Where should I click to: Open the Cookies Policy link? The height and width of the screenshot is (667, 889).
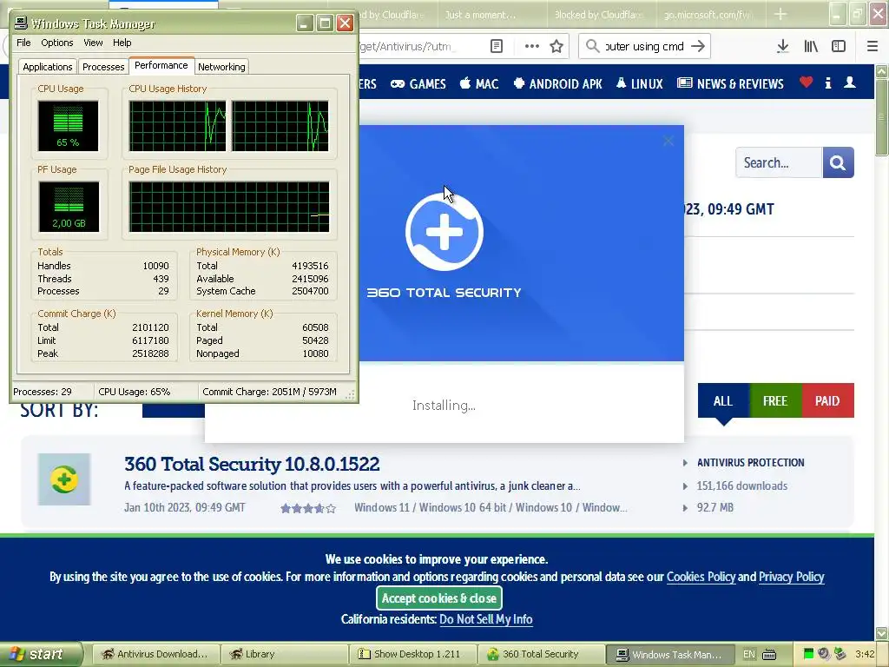tap(701, 577)
